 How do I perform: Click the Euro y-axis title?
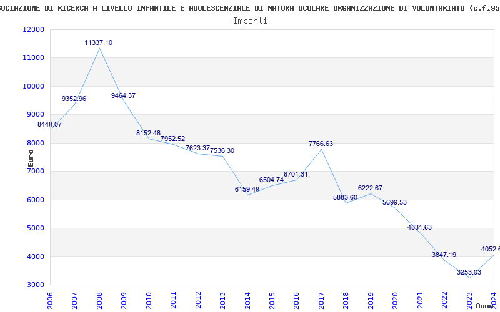(31, 158)
